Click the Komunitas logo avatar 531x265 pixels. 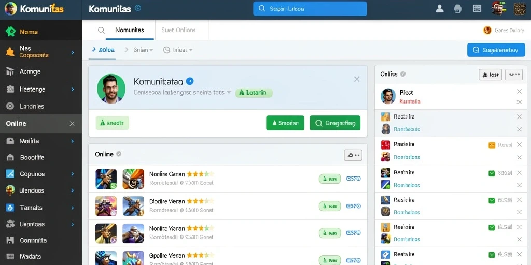(10, 8)
